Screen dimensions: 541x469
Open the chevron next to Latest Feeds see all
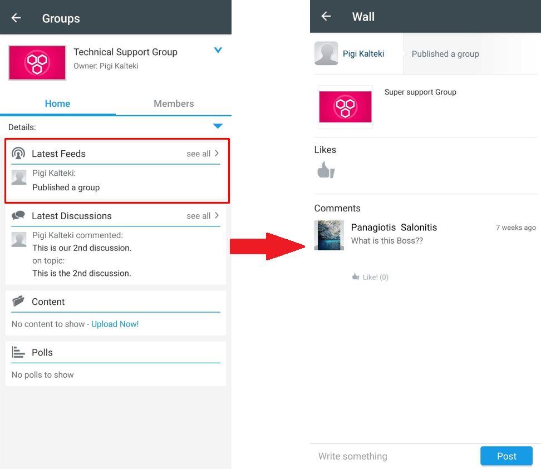[x=217, y=153]
